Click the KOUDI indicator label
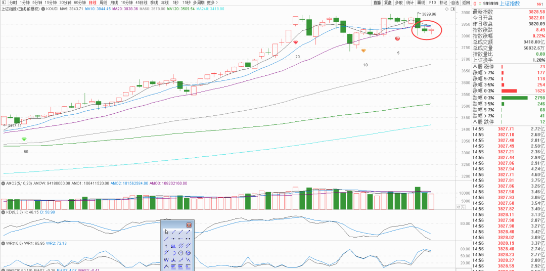This screenshot has height=271, width=546. (x=52, y=9)
